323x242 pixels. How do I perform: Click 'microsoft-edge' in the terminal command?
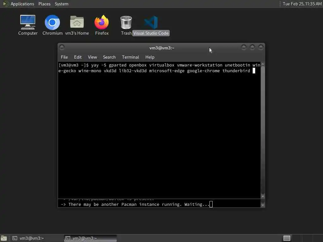pyautogui.click(x=167, y=71)
